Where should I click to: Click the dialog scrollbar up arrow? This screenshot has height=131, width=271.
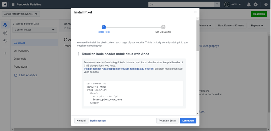click(x=198, y=19)
